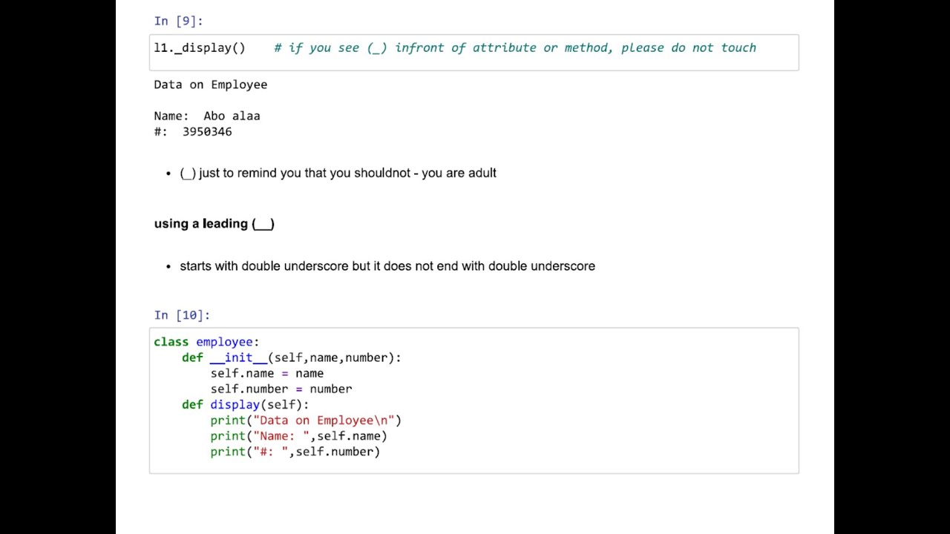
Task: Select the 'Data on Employee' output line
Action: pyautogui.click(x=211, y=85)
